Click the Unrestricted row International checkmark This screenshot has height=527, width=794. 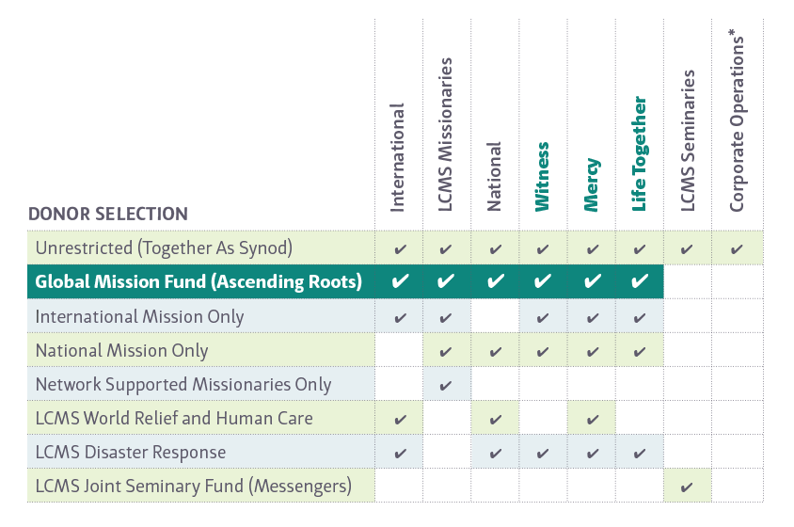click(400, 249)
